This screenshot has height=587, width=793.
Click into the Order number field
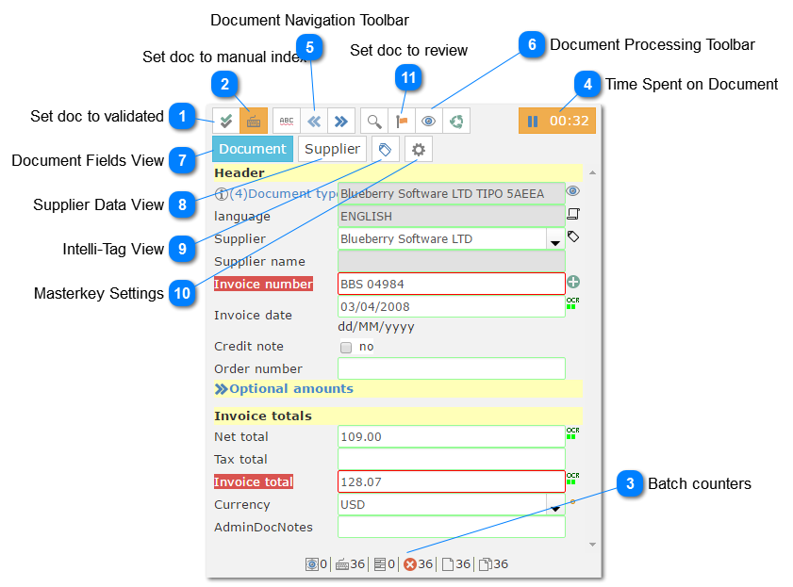(x=451, y=368)
